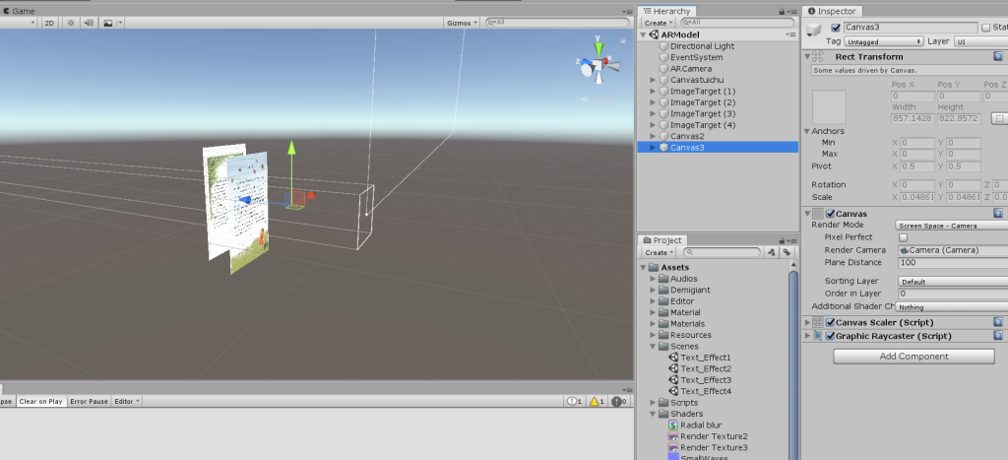1008x460 pixels.
Task: Select the Project tab
Action: (x=662, y=240)
